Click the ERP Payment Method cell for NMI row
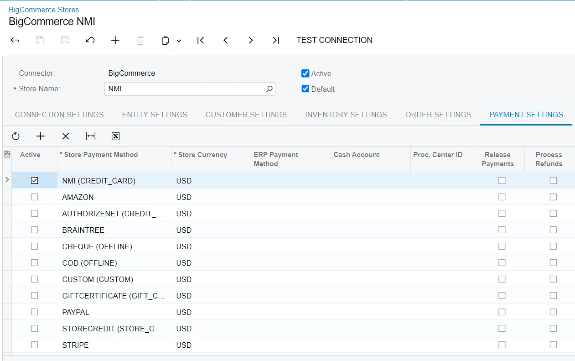The image size is (575, 361). (291, 181)
